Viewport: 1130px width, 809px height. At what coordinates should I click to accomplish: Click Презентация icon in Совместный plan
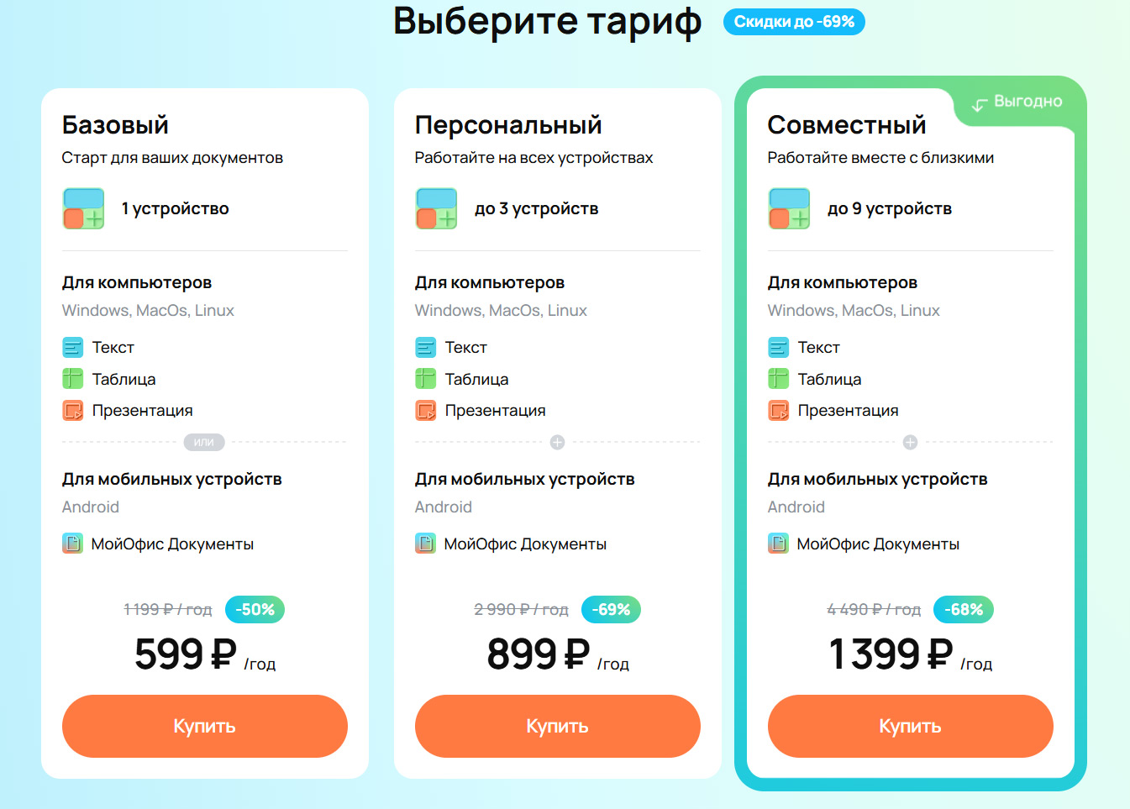779,411
